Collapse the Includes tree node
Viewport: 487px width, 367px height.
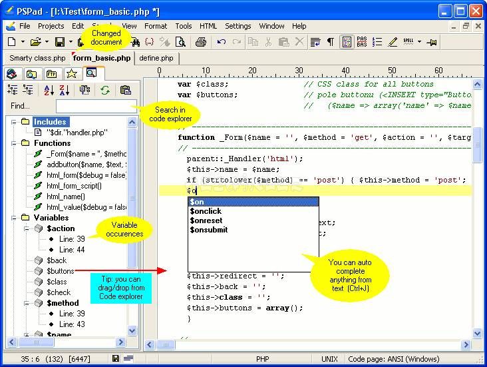14,122
